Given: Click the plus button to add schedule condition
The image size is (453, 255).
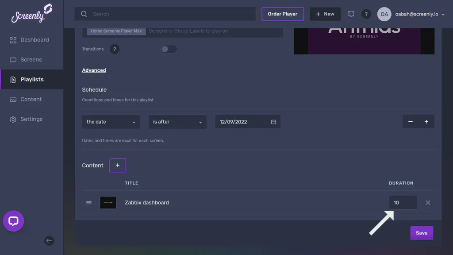Looking at the screenshot, I should (426, 121).
